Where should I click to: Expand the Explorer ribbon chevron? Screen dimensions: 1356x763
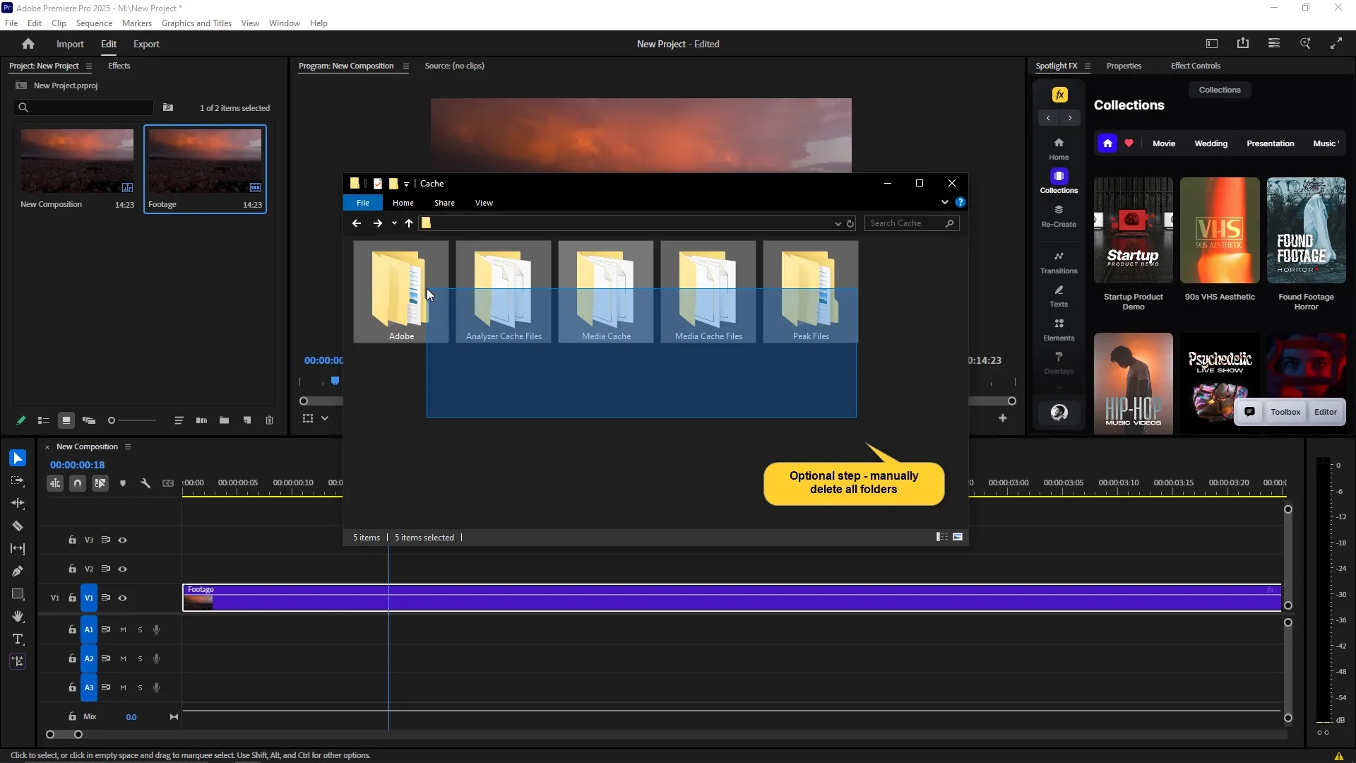click(x=944, y=202)
